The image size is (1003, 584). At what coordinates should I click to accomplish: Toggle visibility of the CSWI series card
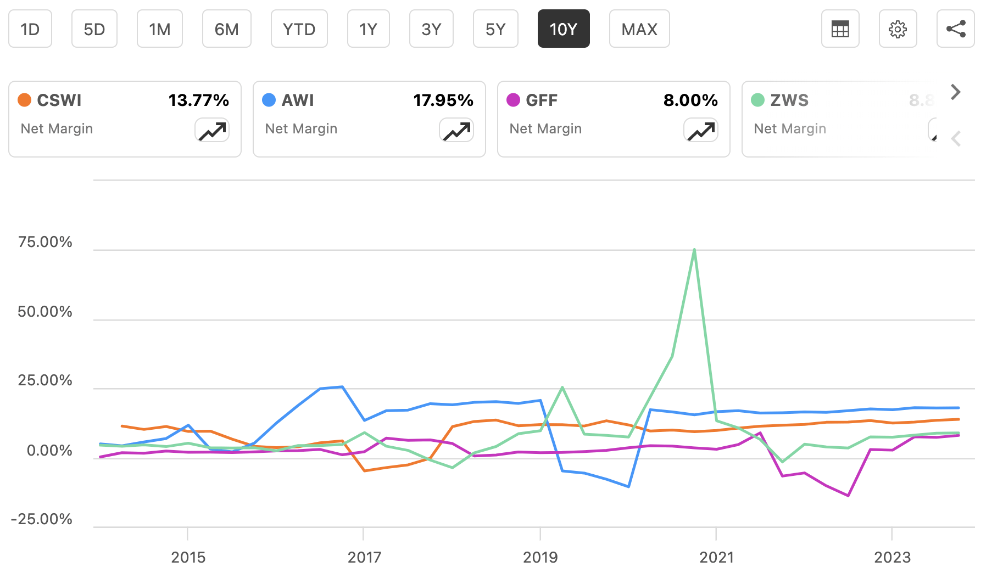click(125, 118)
